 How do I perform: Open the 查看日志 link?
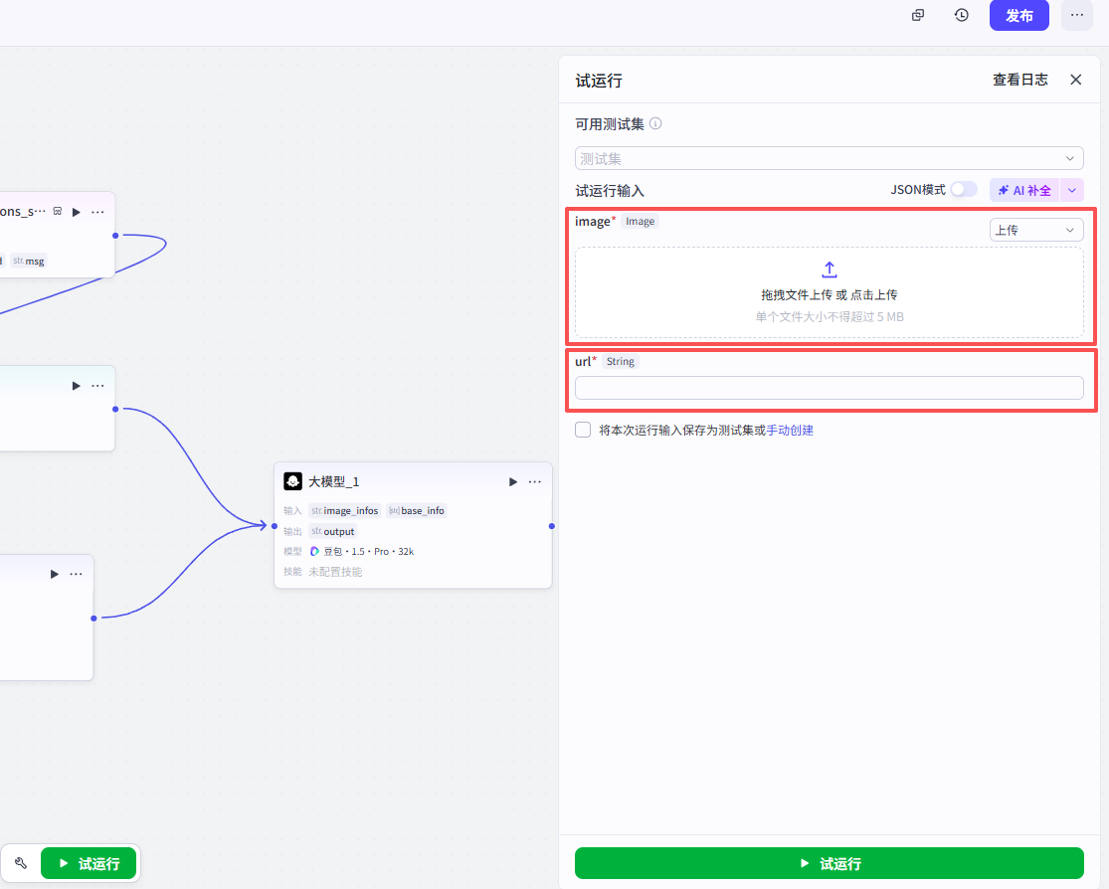pos(1019,80)
